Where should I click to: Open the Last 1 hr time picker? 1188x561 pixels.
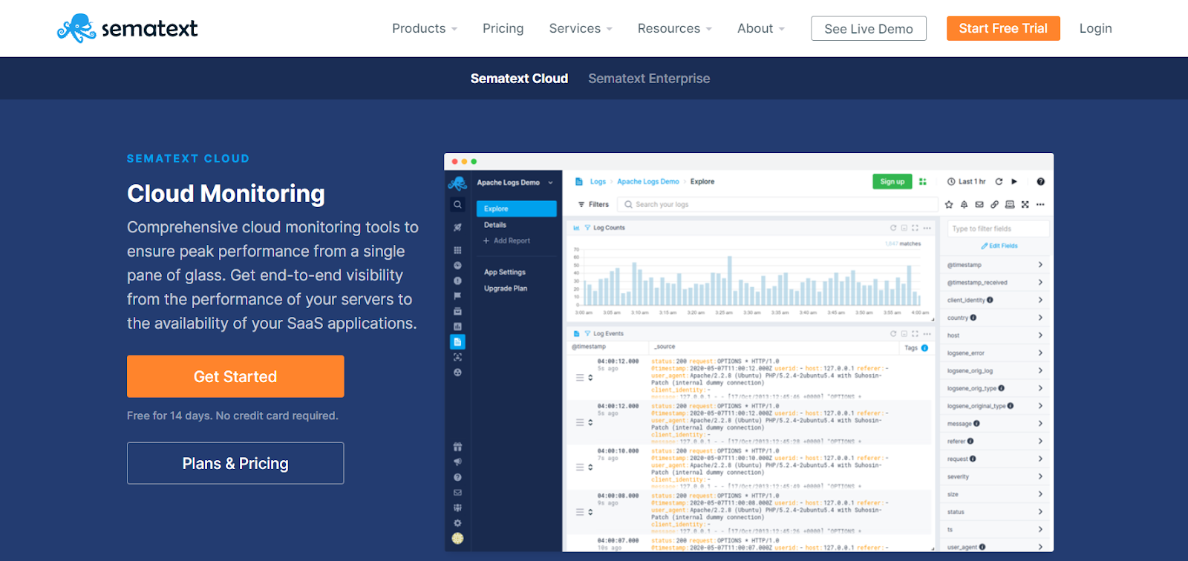pos(967,182)
